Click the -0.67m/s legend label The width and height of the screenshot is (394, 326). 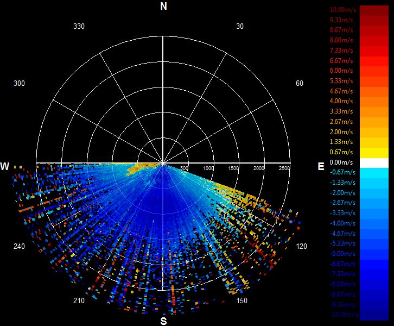point(342,172)
